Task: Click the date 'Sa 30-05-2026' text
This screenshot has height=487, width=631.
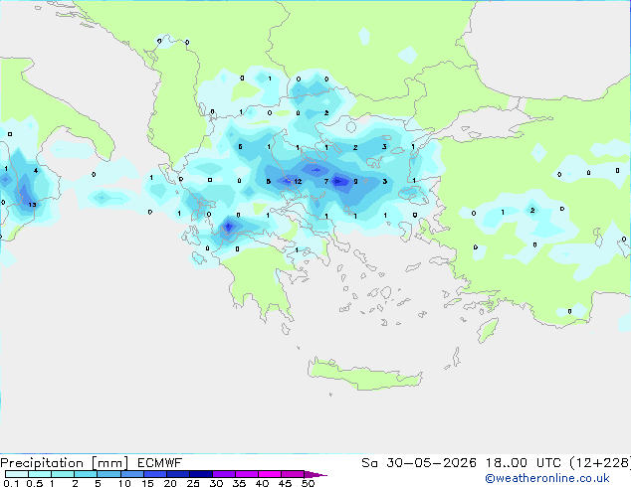Action: pos(419,463)
